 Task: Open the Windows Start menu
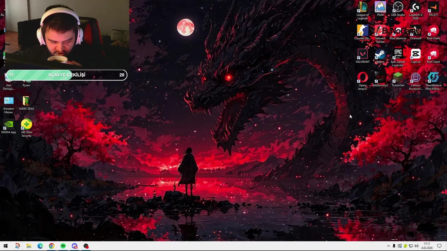point(6,246)
